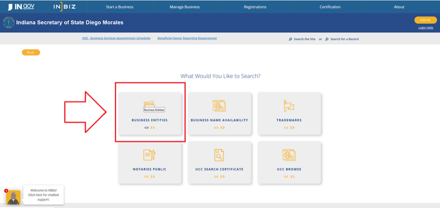
Task: Open SOS Business Services Appointment Scheduler link
Action: 116,38
